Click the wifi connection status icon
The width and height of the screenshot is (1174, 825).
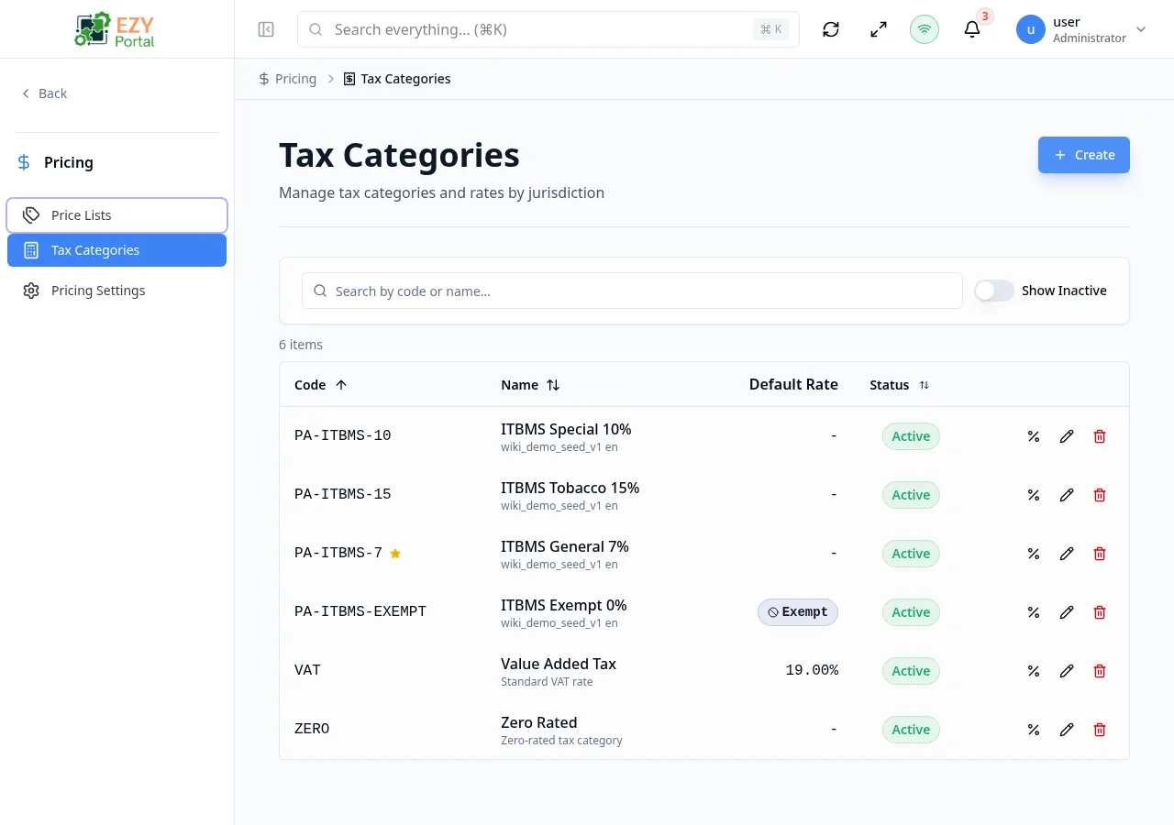tap(925, 29)
